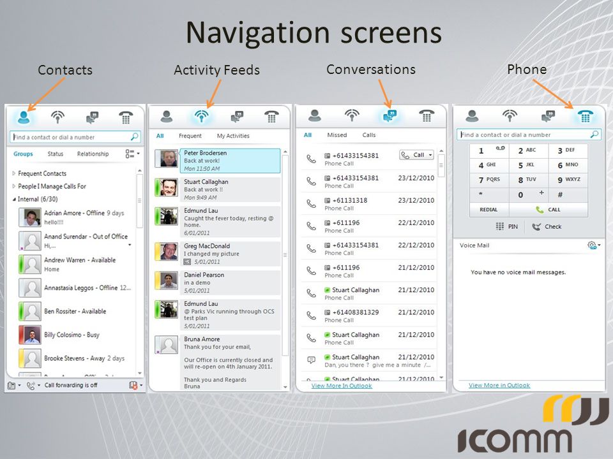This screenshot has width=613, height=459.
Task: Click activity feed icon in Conversations panel
Action: tap(352, 115)
